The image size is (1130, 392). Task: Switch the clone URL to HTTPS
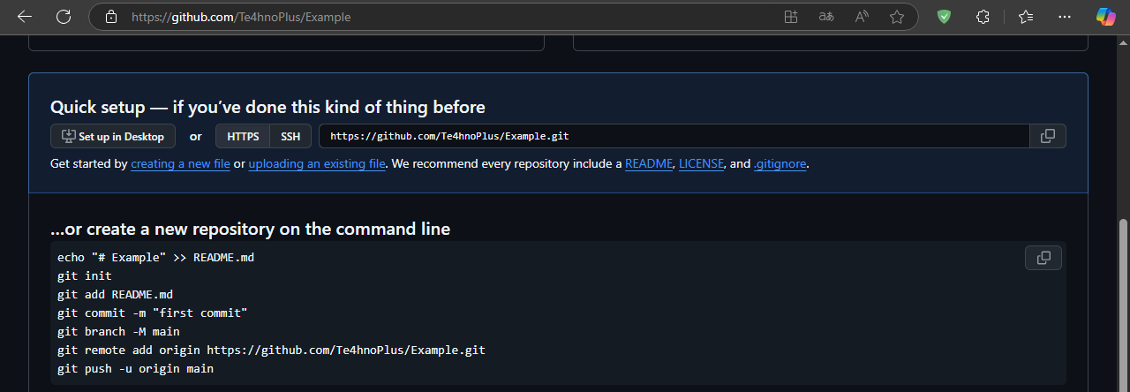click(x=243, y=136)
